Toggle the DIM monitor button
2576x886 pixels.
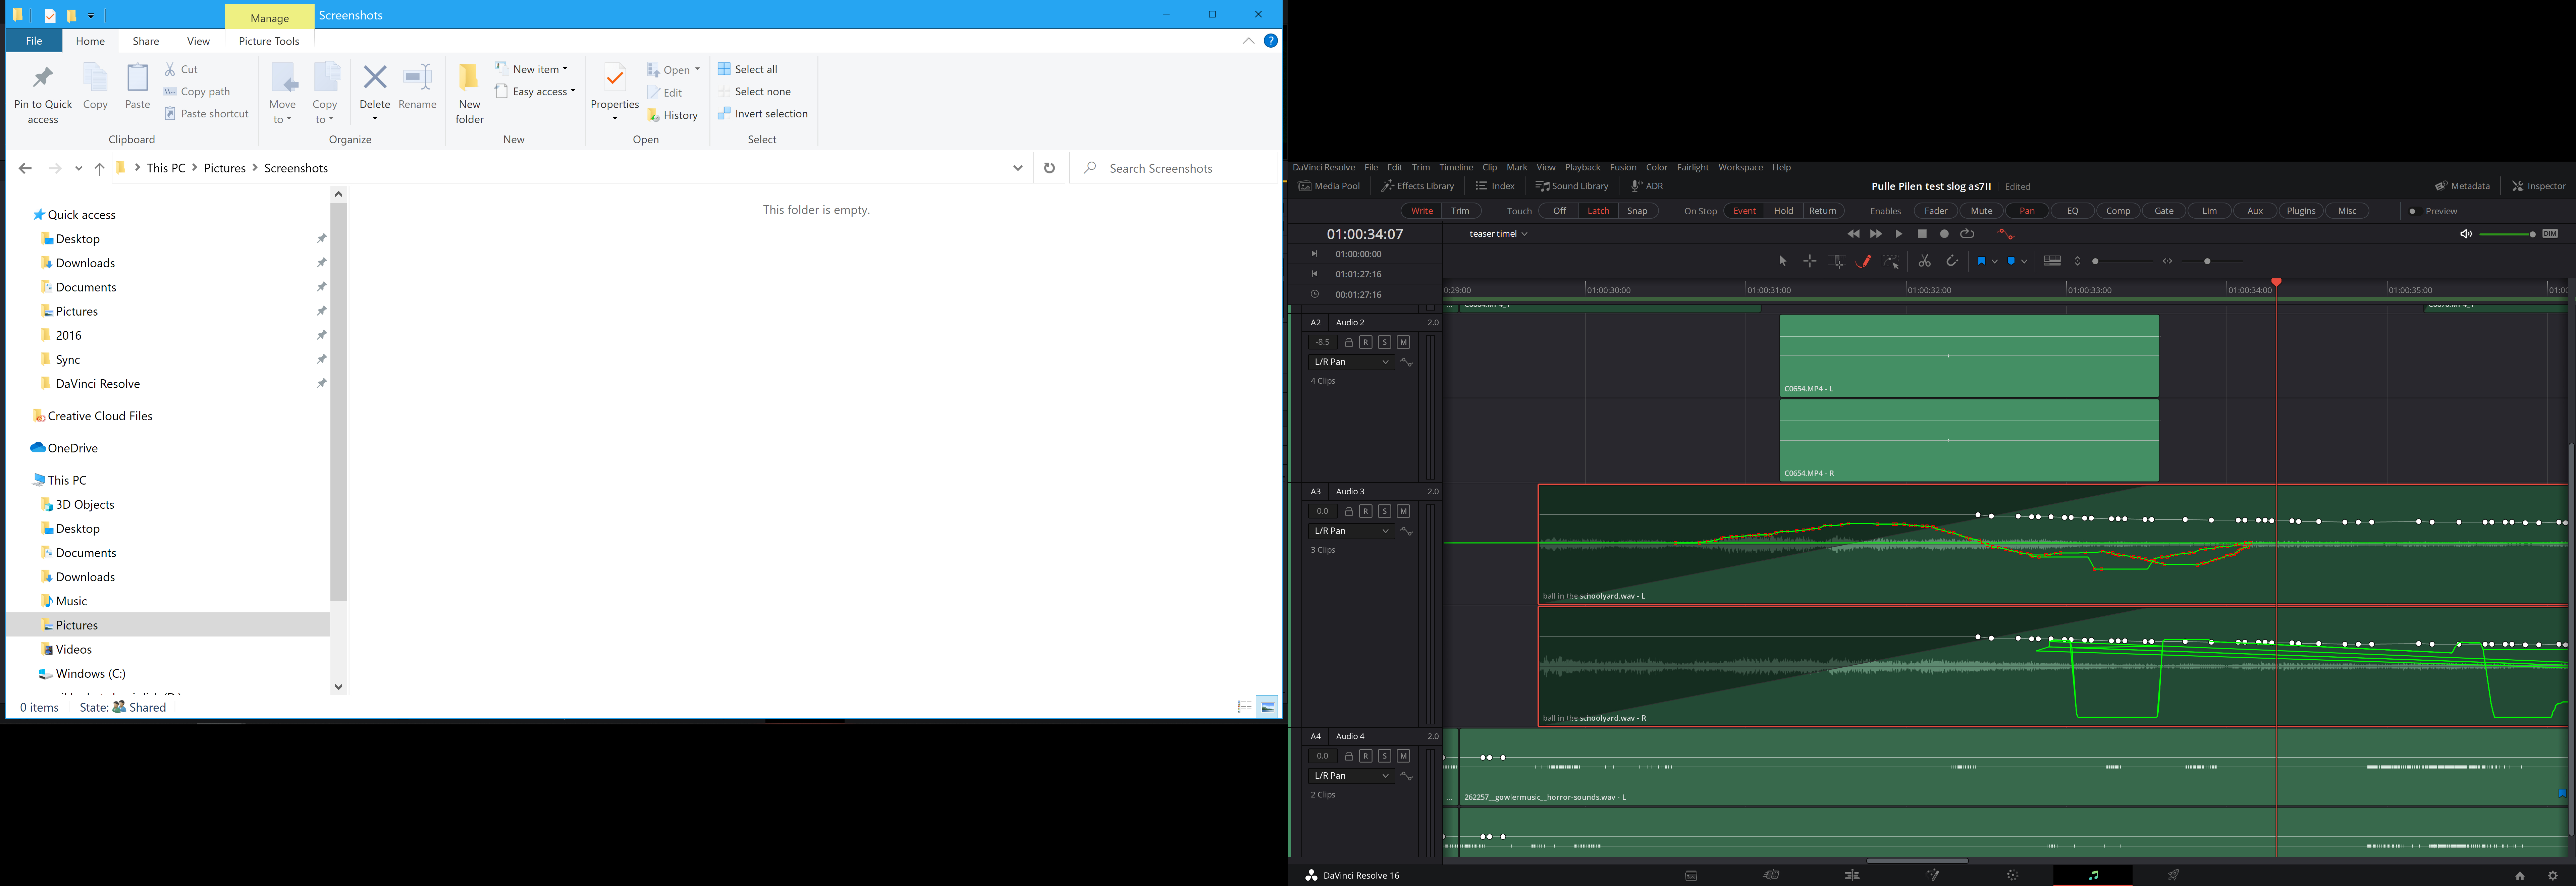click(x=2550, y=234)
